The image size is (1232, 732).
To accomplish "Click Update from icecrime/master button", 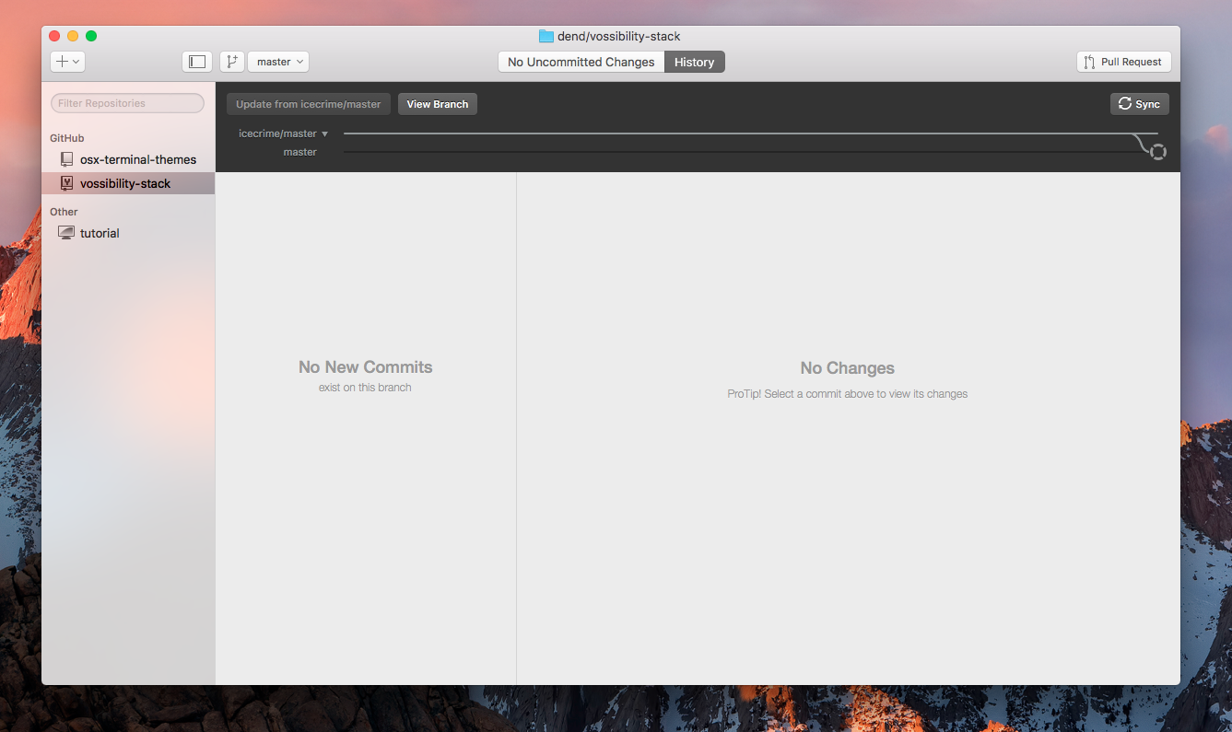I will pos(309,104).
